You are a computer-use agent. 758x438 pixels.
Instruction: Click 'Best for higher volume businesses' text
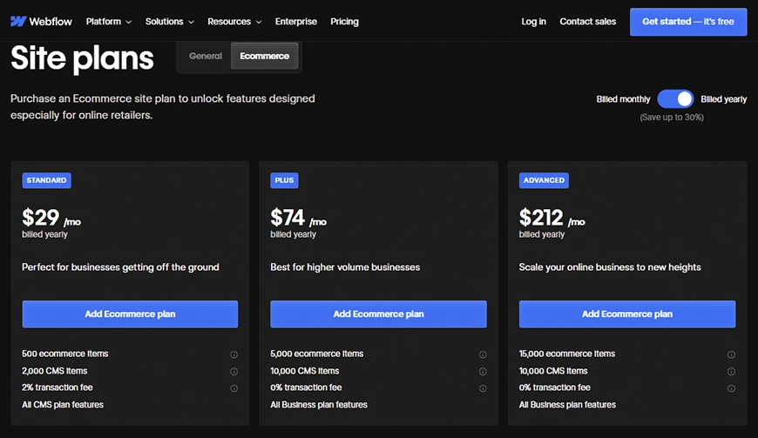pos(345,267)
